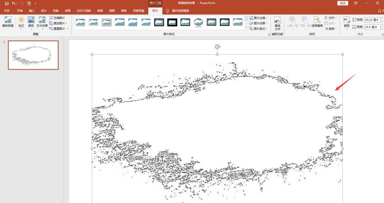Click the Login (登录) button
384x203 pixels.
(343, 3)
